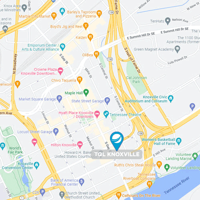The height and width of the screenshot is (200, 200).
Task: Select the Knoxville Convention Center marker
Action: coord(37,165)
